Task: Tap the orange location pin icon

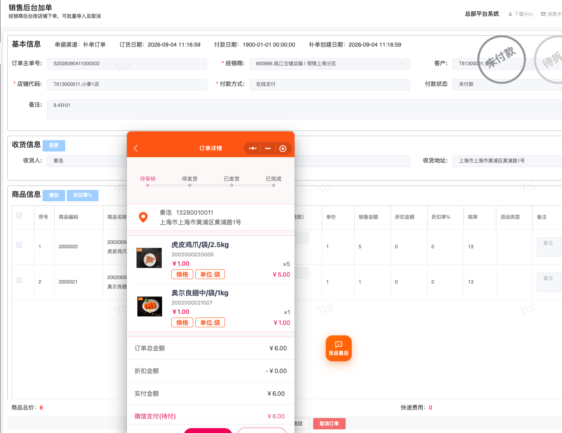Action: point(143,218)
